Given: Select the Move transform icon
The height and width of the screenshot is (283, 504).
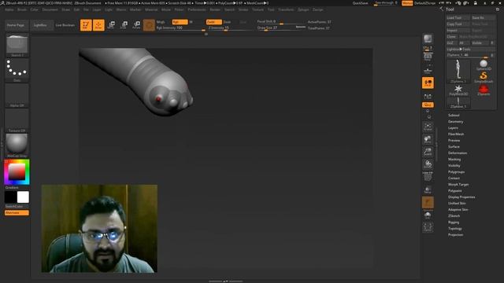Looking at the screenshot, I should [111, 25].
